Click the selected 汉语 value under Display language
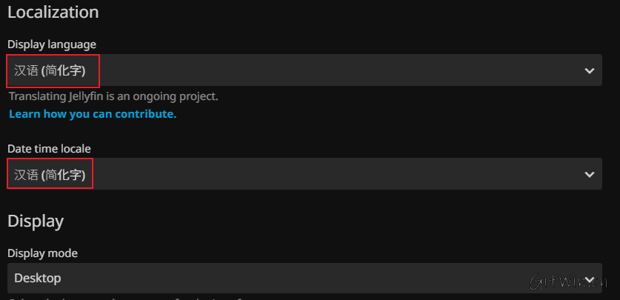 50,71
